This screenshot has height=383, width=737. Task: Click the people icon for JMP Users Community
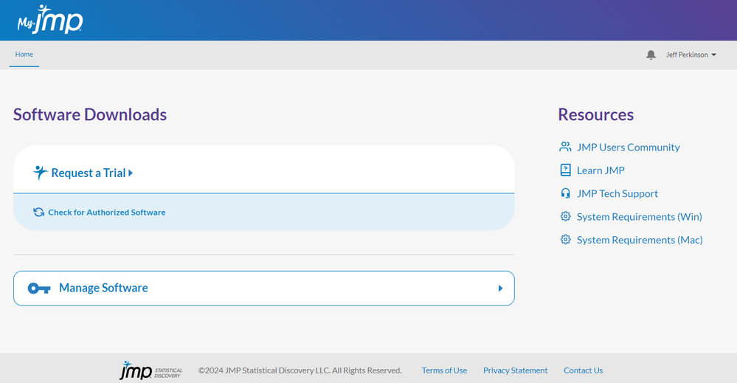click(565, 147)
